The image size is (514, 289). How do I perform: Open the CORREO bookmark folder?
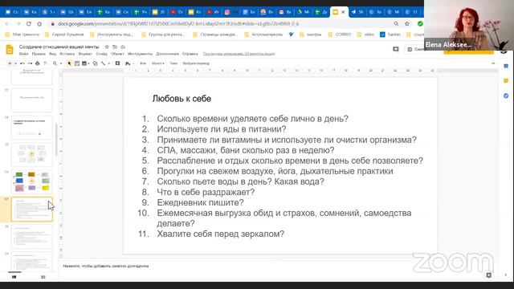(x=340, y=35)
